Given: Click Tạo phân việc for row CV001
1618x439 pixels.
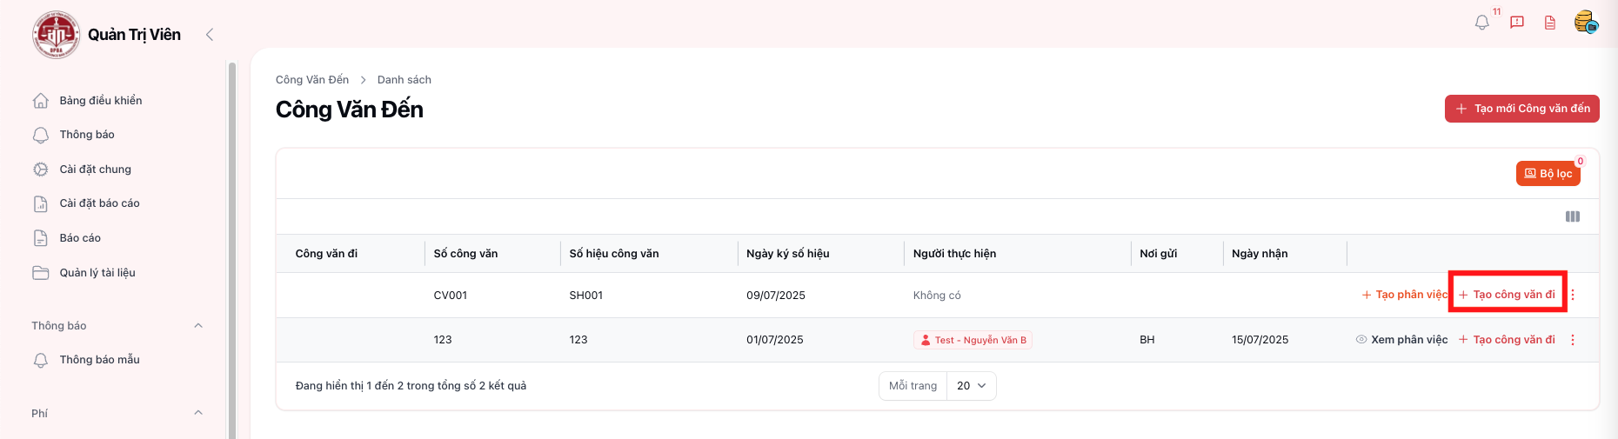Looking at the screenshot, I should [x=1404, y=296].
